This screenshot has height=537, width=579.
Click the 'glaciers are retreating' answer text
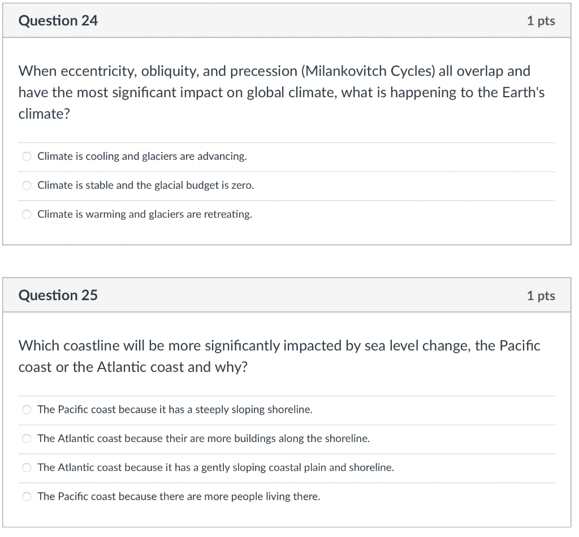[145, 214]
